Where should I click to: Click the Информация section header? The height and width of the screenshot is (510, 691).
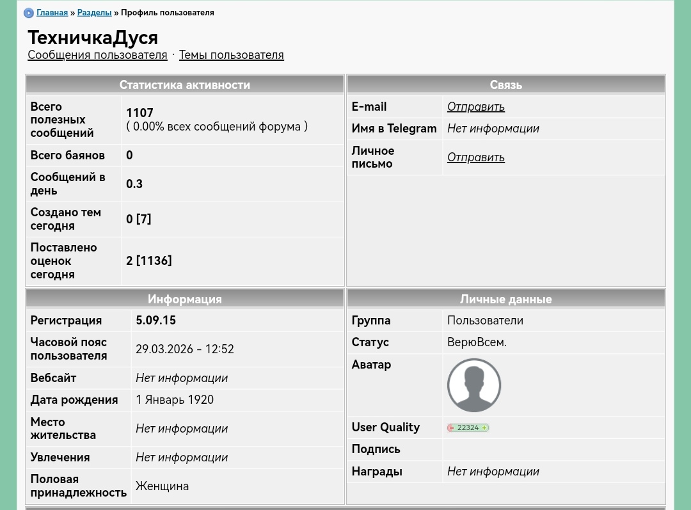coord(185,299)
